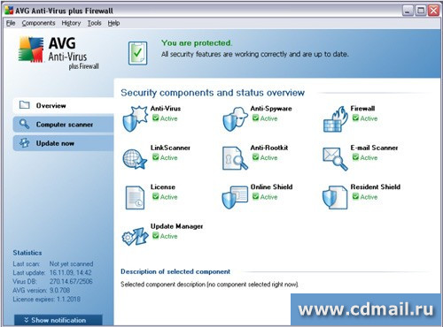Click Online Shield green Active check mark
Image resolution: width=443 pixels, height=327 pixels.
click(256, 196)
